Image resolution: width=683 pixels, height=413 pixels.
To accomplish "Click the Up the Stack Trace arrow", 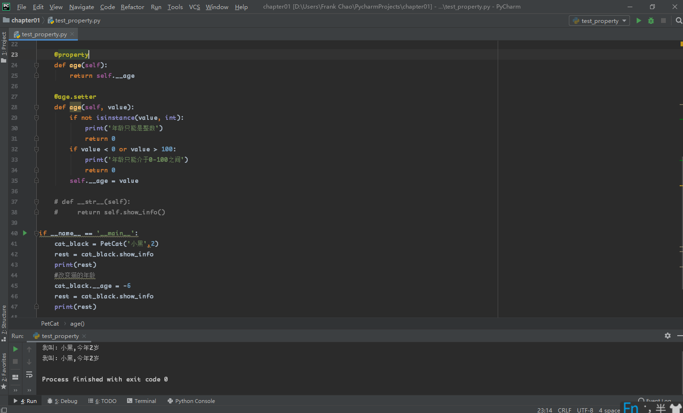I will tap(29, 349).
